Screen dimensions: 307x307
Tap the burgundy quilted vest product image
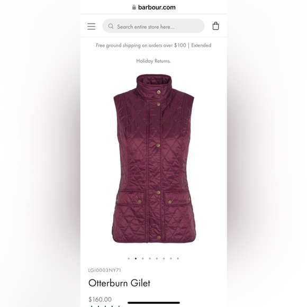(154, 159)
